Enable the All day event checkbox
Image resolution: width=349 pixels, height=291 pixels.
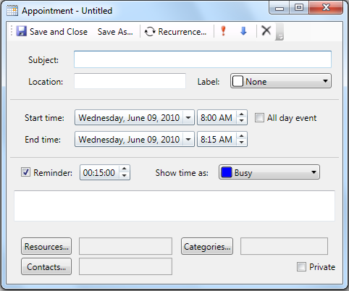[x=259, y=118]
